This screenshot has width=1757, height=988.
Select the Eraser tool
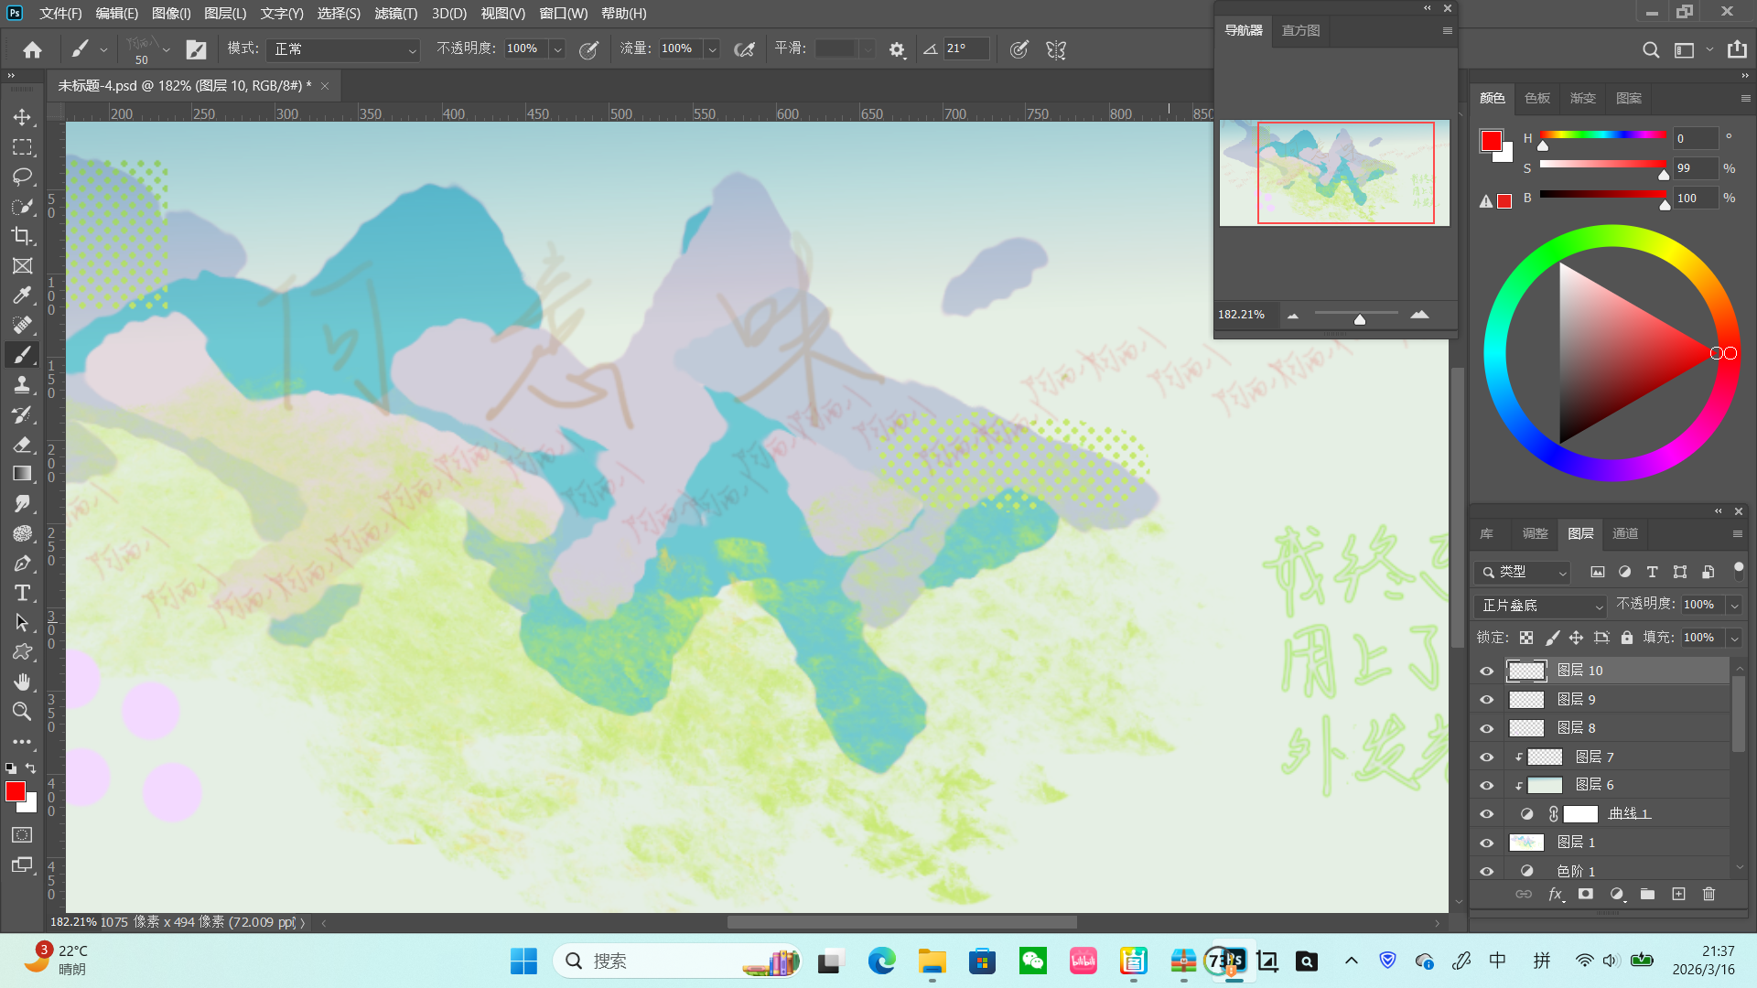(22, 445)
